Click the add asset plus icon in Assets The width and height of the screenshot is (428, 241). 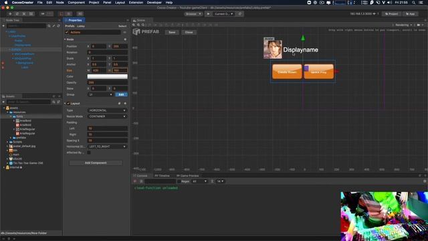point(3,102)
